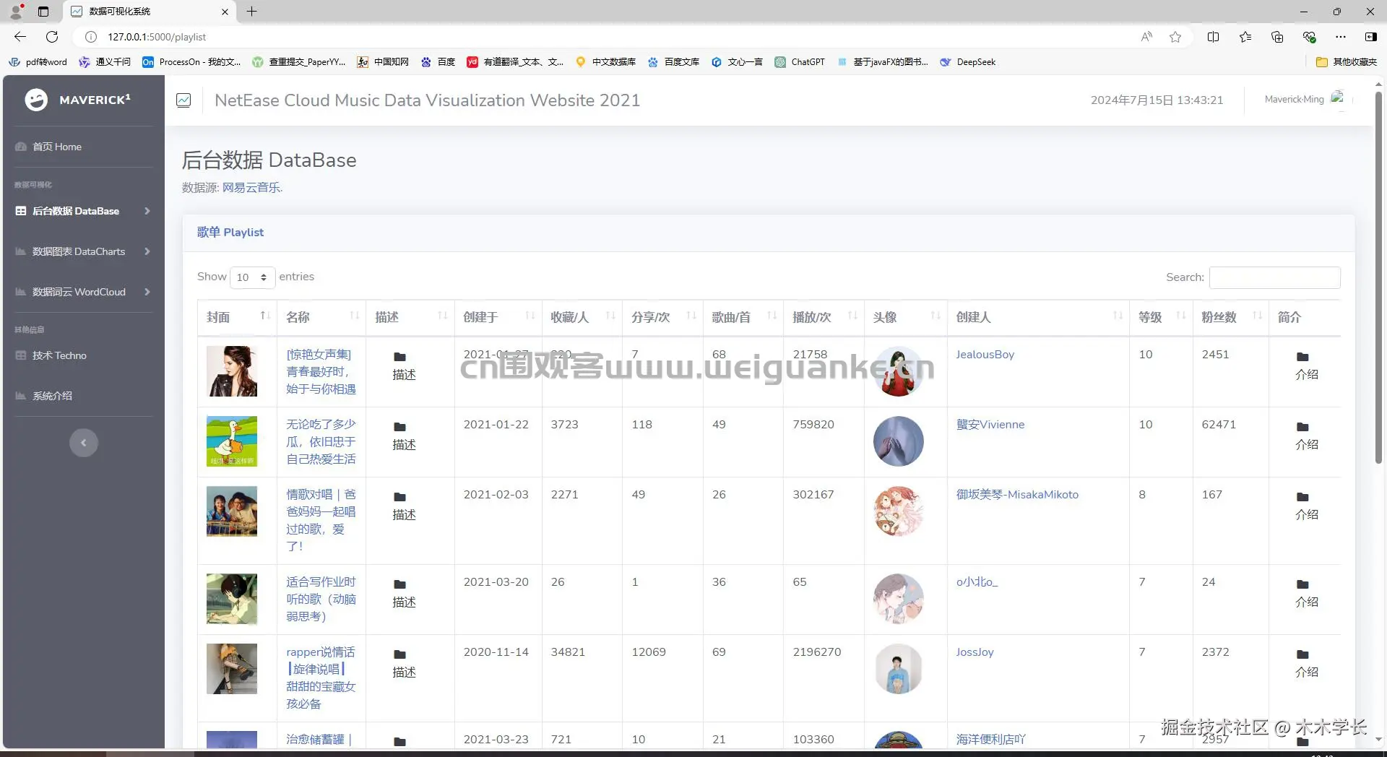This screenshot has height=757, width=1387.
Task: Open 描述 folder icon for 适合写作业 row
Action: coord(399,584)
